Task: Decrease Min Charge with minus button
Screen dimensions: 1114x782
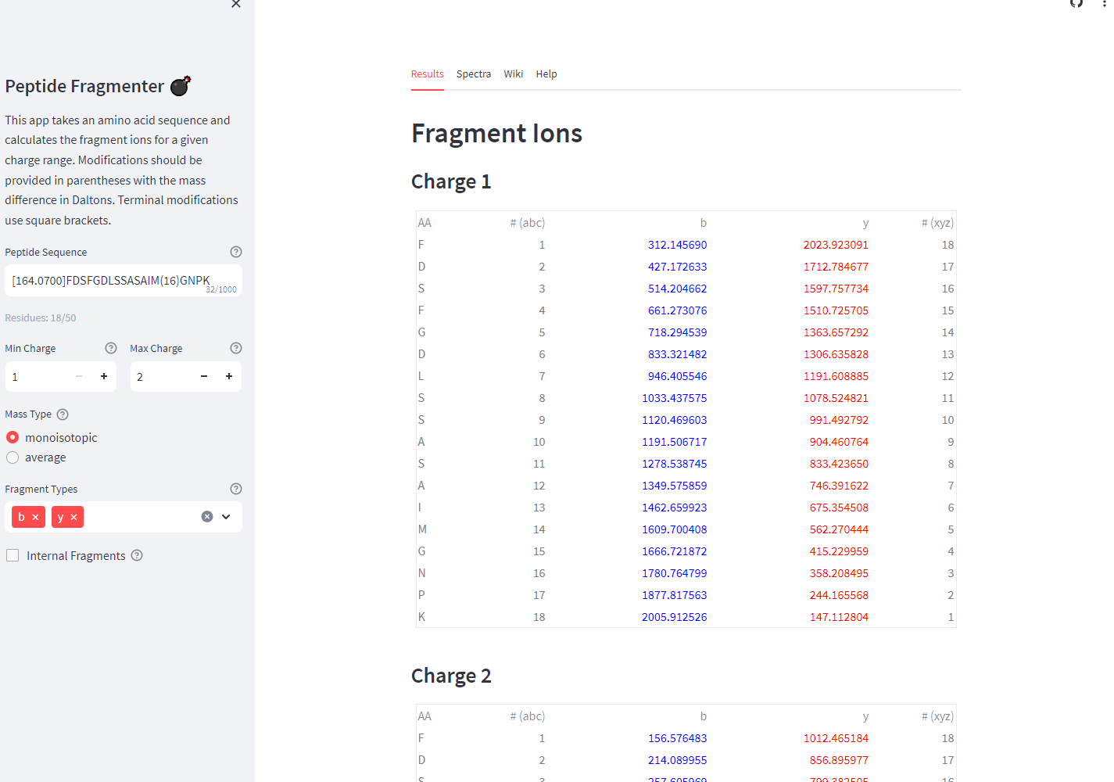Action: coord(79,376)
